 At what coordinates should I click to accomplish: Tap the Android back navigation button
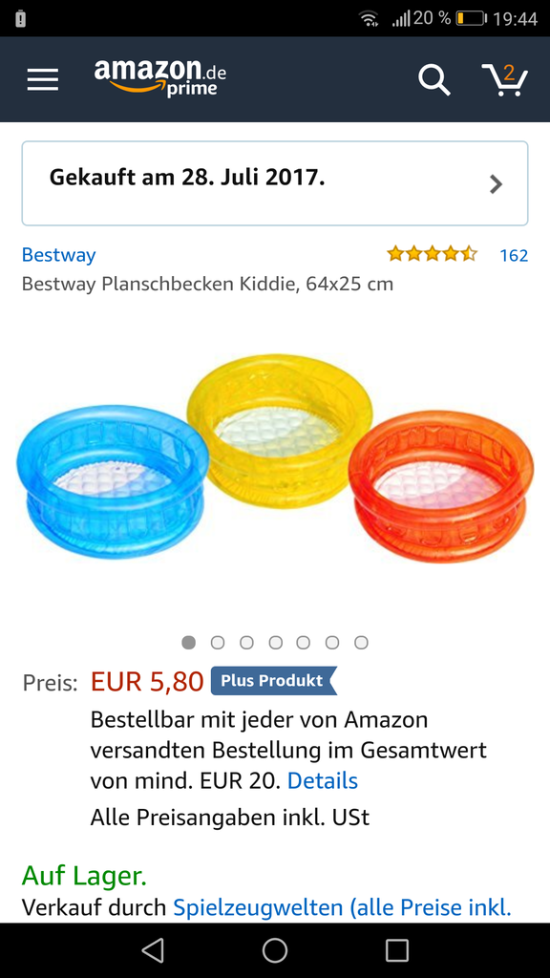point(153,950)
